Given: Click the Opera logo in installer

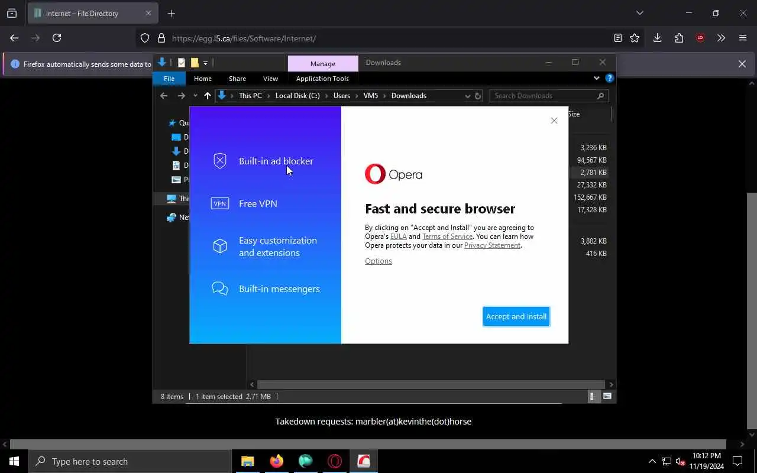Looking at the screenshot, I should pyautogui.click(x=393, y=174).
